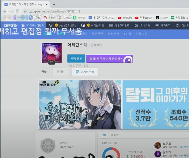Click the SPOTV bookmark's black icon
Viewport: 189px width, 158px height.
(x=157, y=18)
